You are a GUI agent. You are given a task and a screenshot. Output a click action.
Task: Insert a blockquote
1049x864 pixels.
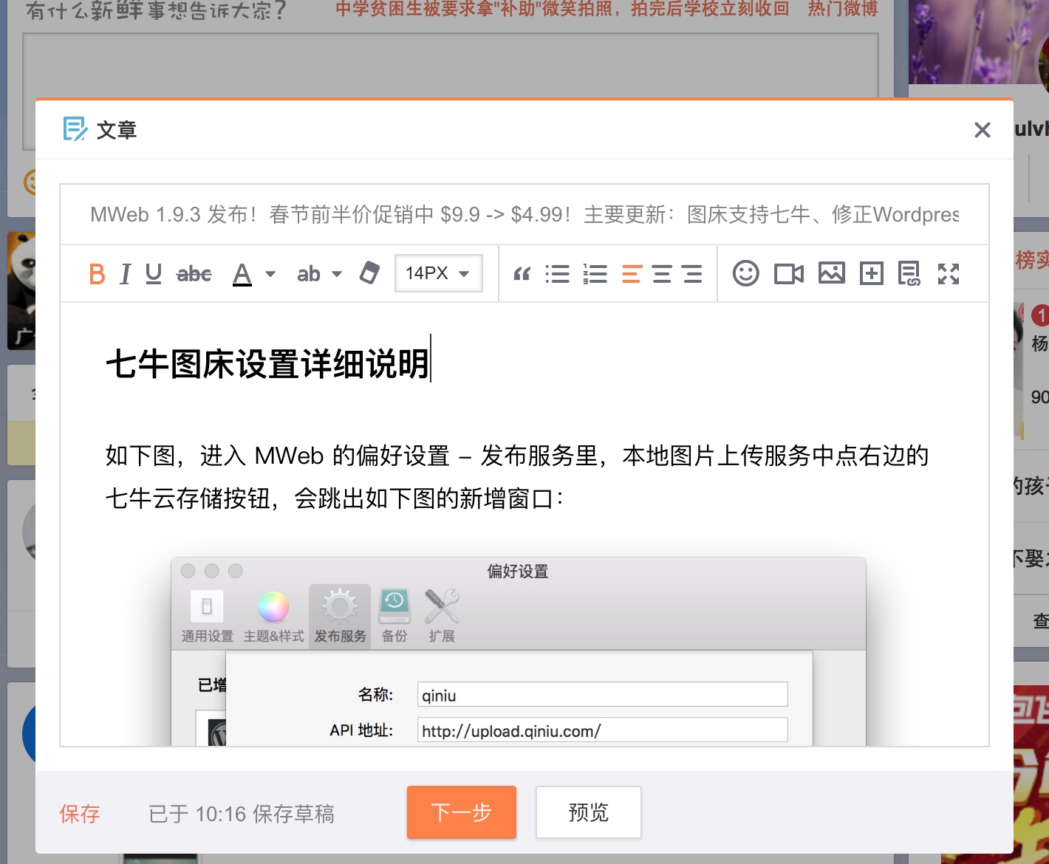tap(522, 274)
